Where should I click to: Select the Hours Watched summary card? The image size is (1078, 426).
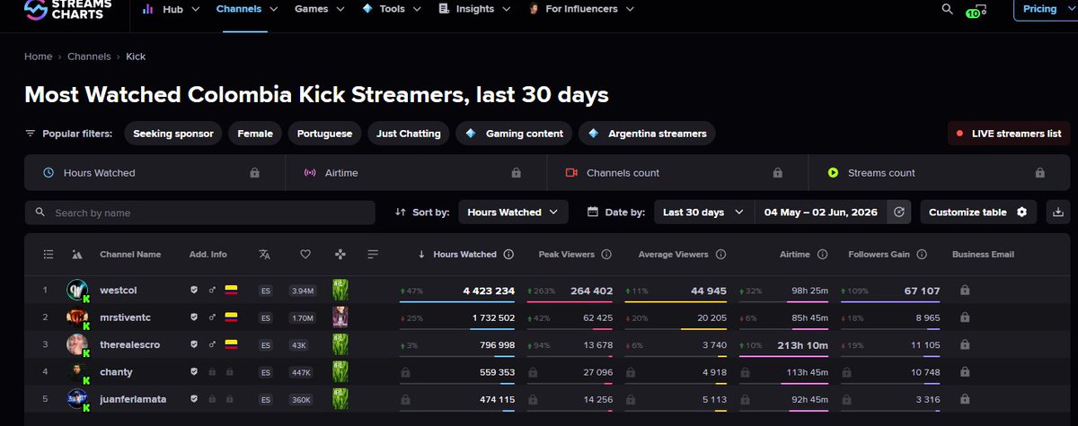coord(155,173)
